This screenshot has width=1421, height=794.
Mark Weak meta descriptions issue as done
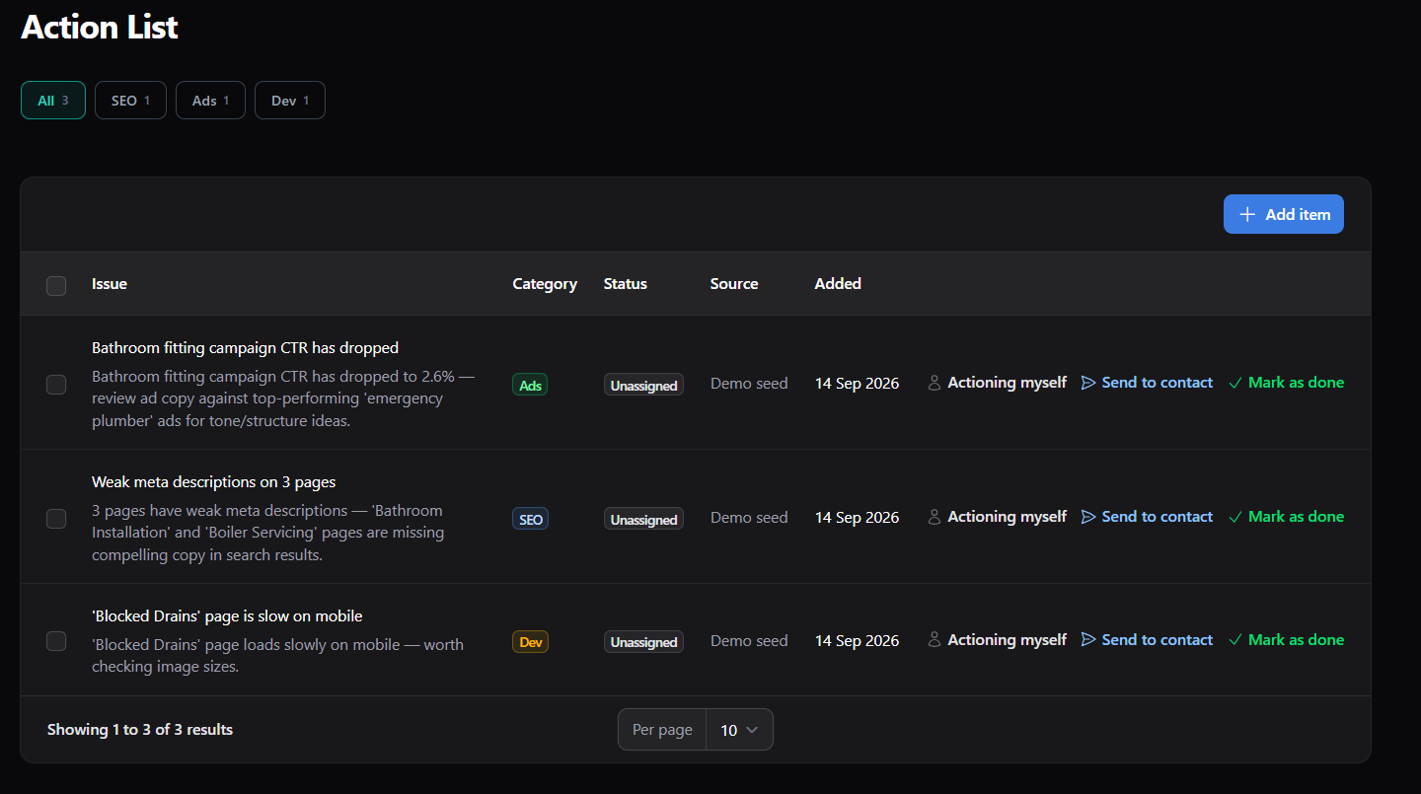click(1287, 517)
